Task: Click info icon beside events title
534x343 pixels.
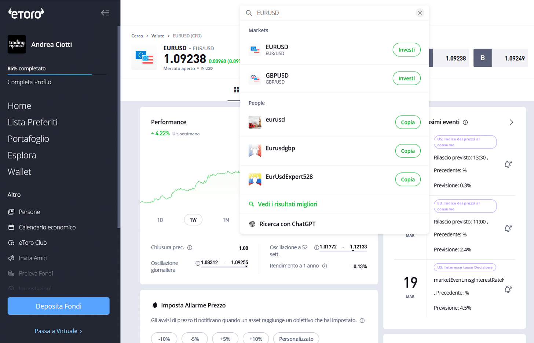Action: 465,123
